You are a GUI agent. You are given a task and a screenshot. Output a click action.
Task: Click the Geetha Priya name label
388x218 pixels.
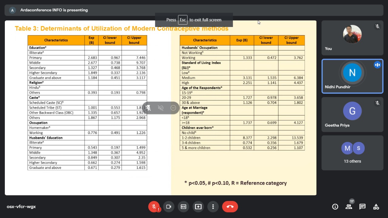click(x=337, y=125)
